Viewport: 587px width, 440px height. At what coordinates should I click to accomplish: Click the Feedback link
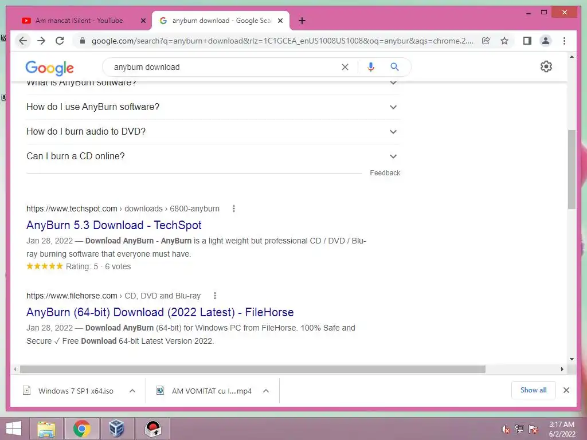coord(385,173)
